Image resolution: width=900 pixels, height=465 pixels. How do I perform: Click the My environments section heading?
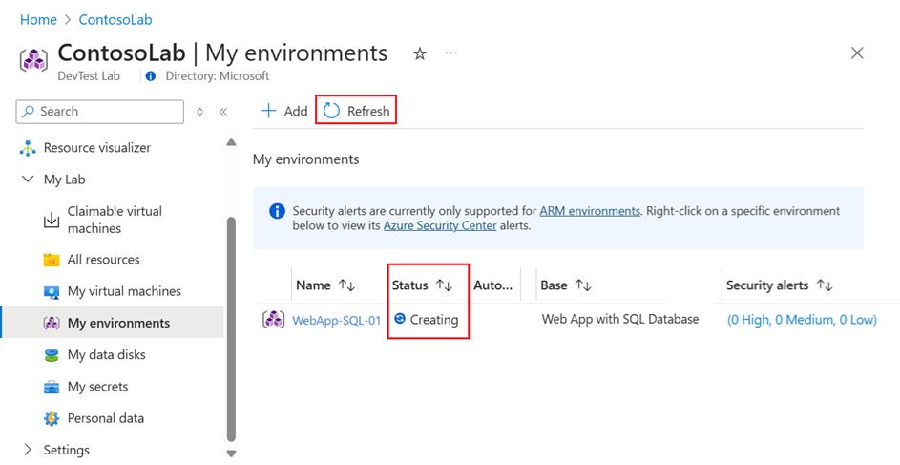(x=306, y=159)
